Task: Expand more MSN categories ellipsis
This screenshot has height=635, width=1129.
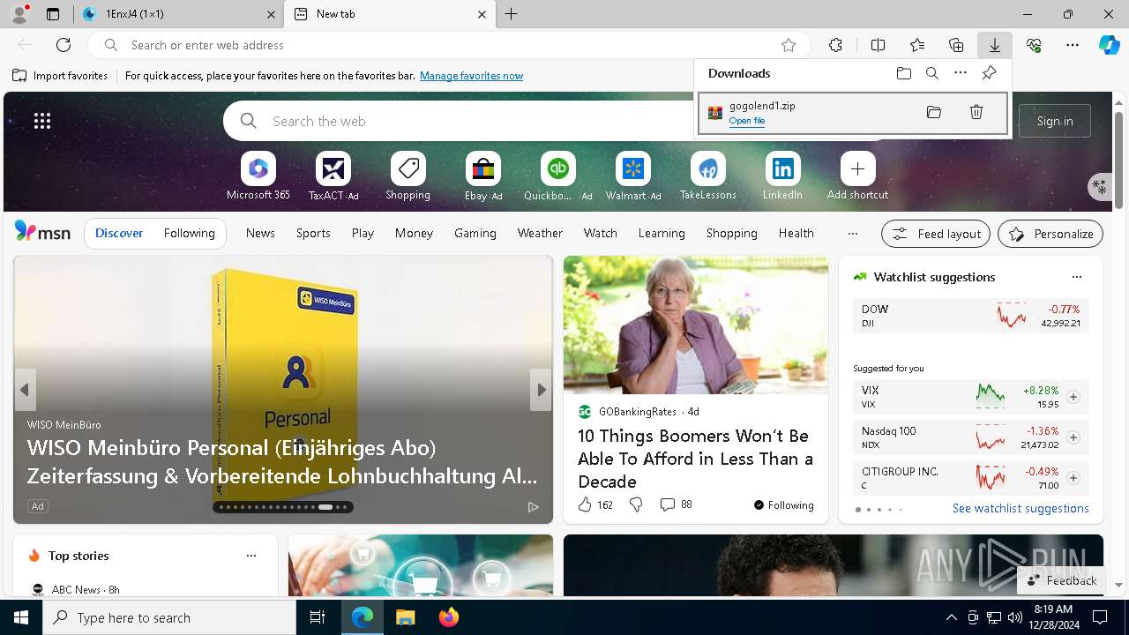Action: point(852,234)
